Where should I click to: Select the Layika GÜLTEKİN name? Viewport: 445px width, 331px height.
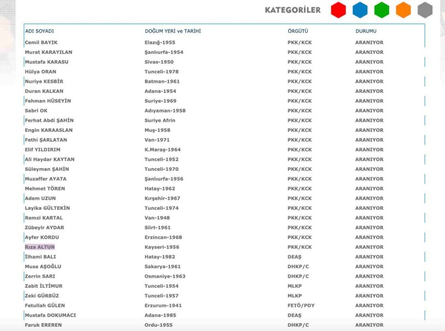pos(47,208)
